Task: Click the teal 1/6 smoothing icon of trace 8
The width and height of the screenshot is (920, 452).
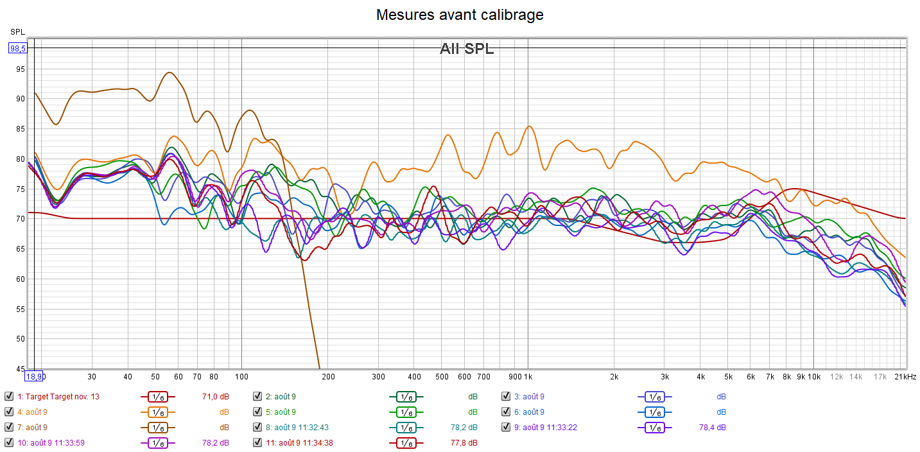Action: point(406,427)
